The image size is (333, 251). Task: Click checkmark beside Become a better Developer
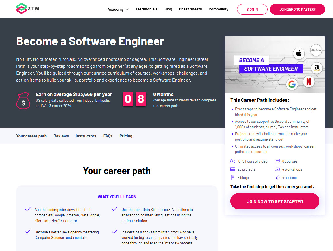28,232
